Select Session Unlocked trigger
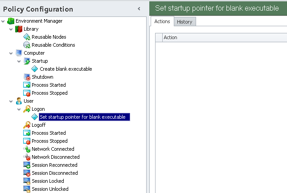 50,189
